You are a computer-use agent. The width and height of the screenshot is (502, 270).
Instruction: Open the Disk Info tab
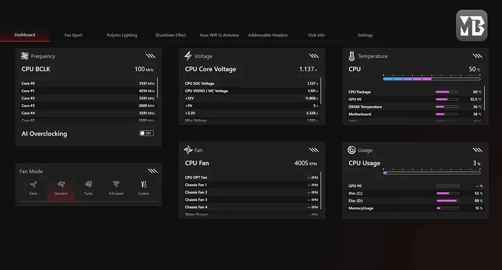click(316, 35)
